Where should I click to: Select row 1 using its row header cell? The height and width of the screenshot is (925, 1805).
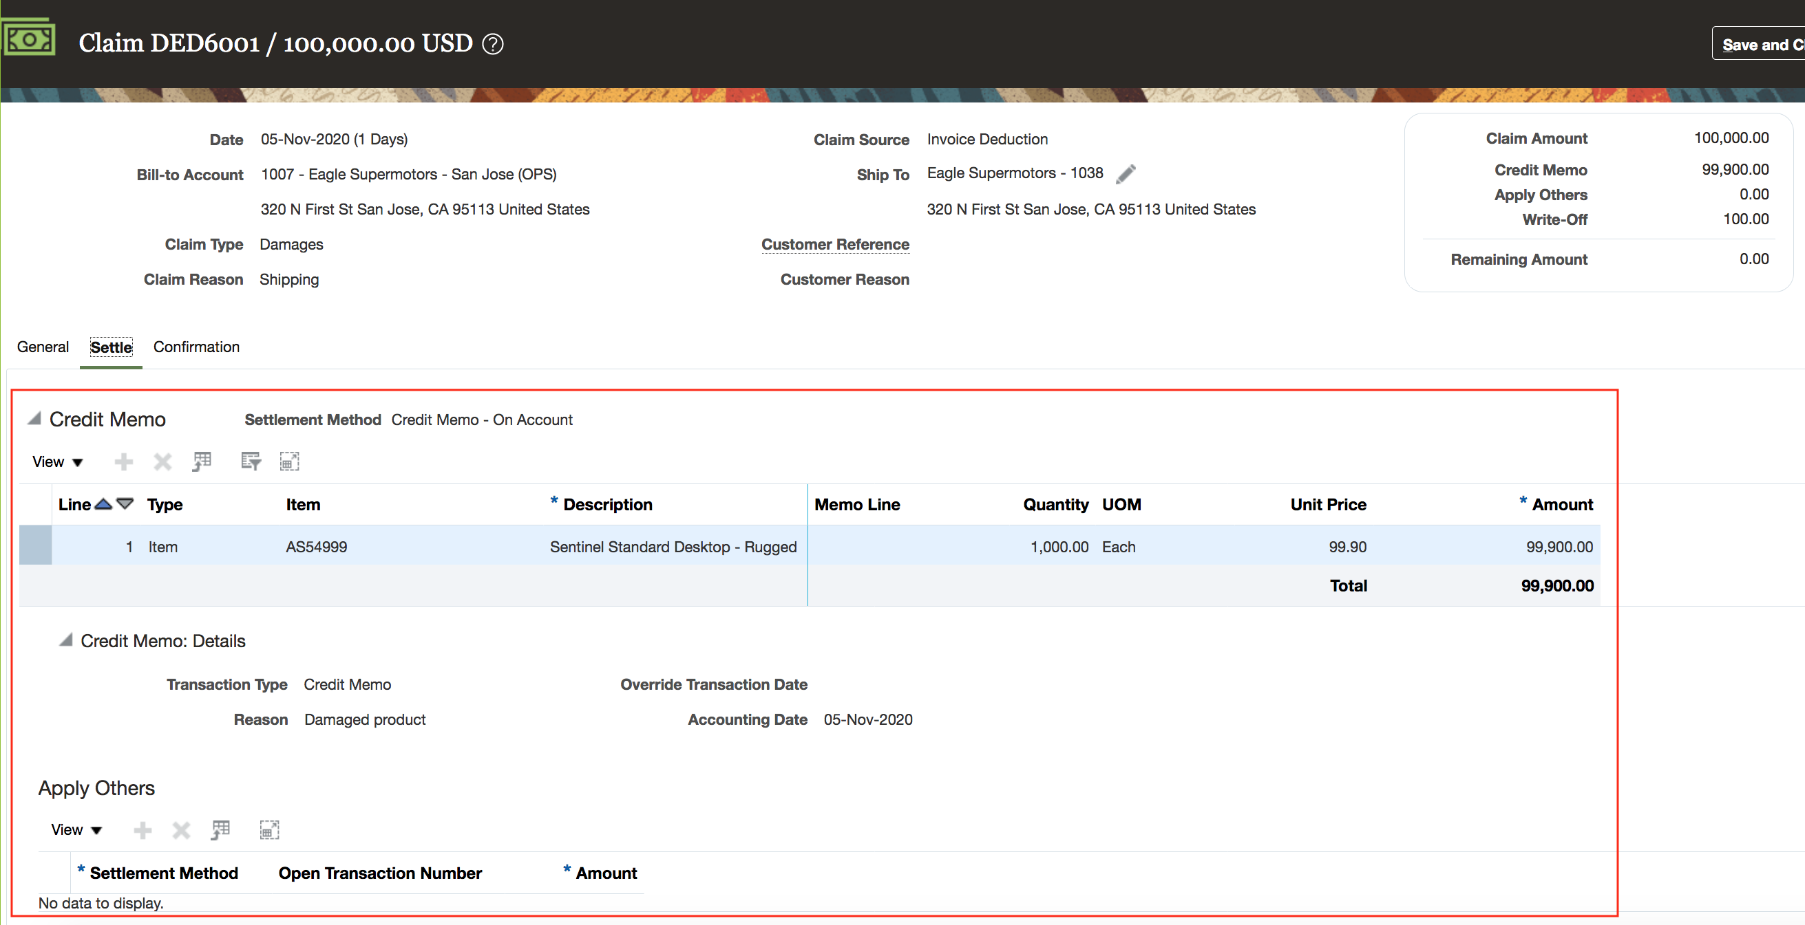35,545
